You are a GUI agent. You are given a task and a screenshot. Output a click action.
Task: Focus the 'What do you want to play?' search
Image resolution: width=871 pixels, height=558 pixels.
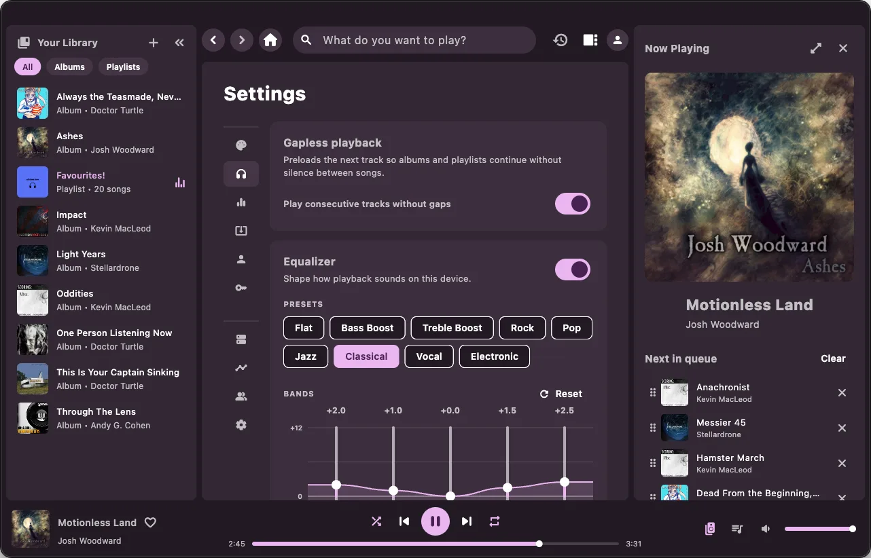point(414,40)
